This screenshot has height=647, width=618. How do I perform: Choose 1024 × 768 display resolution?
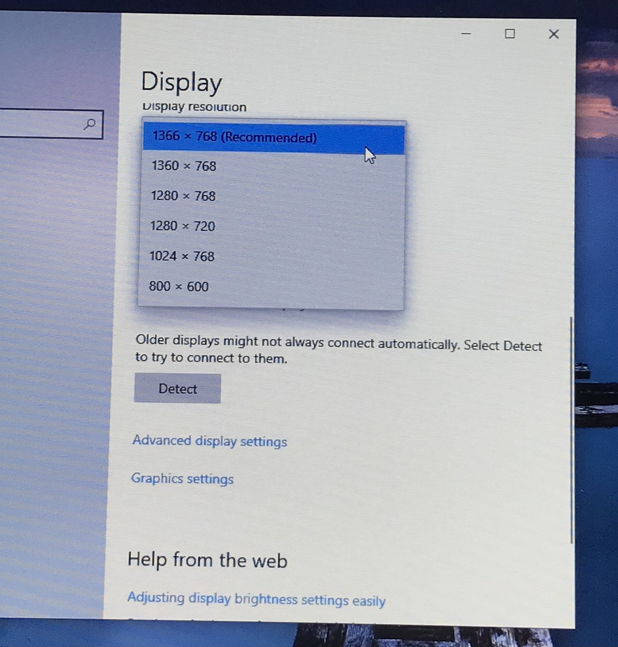coord(271,256)
